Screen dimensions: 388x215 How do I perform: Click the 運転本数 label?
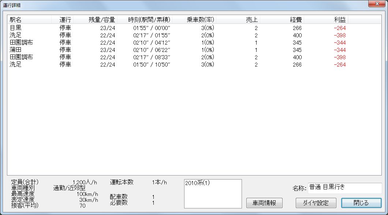122,182
